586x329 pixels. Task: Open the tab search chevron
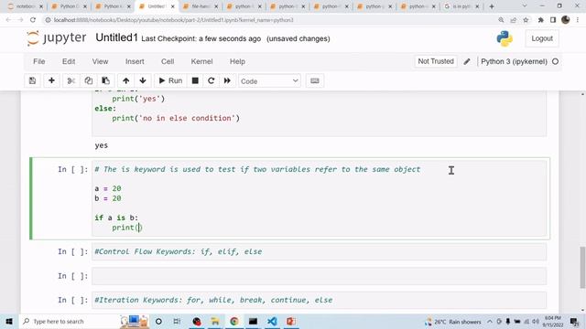(524, 6)
